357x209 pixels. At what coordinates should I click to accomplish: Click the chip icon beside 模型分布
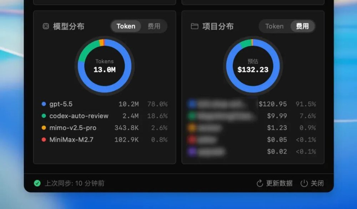click(46, 26)
